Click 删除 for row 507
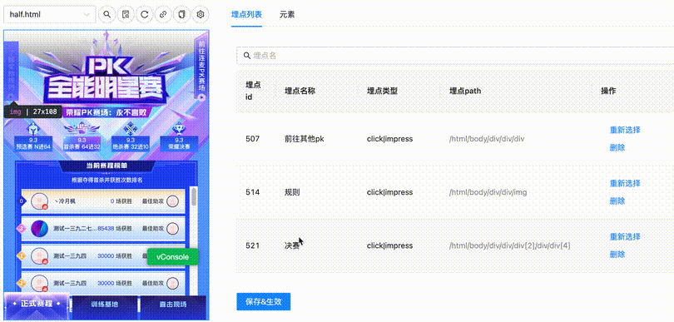This screenshot has height=322, width=674. click(617, 148)
